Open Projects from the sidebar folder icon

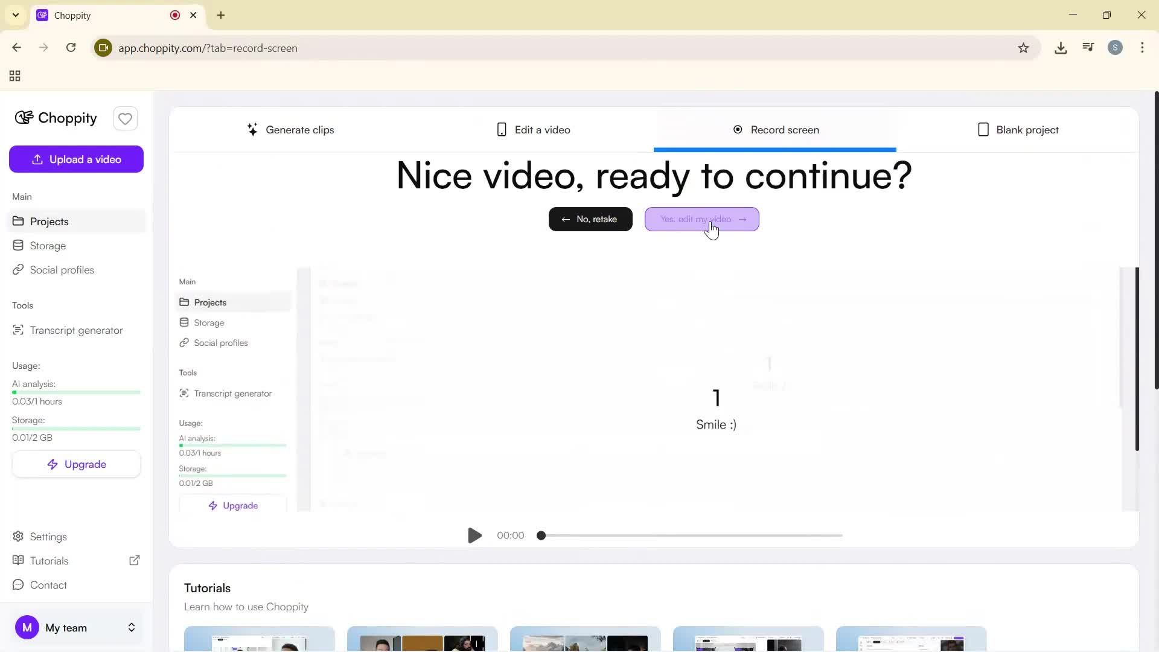[x=19, y=221]
